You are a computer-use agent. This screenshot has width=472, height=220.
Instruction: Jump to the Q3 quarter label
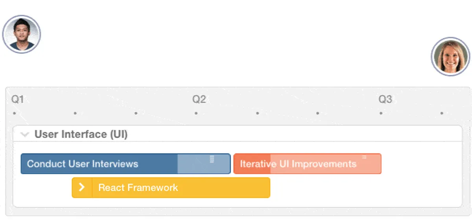385,100
